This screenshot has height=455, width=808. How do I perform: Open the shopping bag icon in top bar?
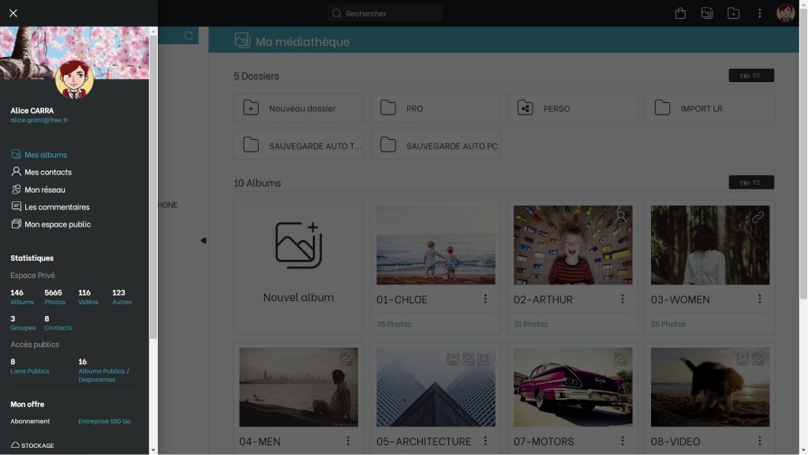coord(680,13)
